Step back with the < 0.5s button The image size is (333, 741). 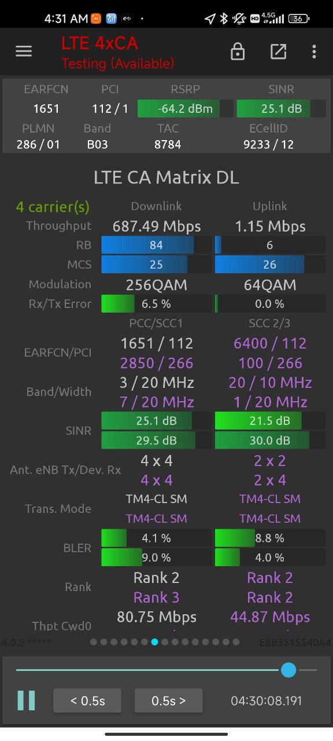[87, 700]
